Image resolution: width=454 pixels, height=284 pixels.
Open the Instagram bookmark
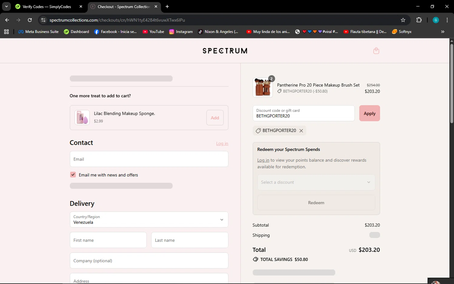(x=181, y=31)
